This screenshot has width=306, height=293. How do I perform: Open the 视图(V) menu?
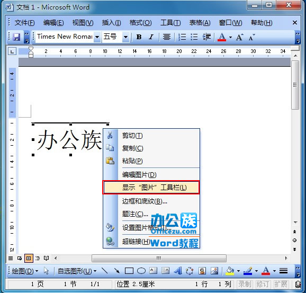pyautogui.click(x=83, y=23)
